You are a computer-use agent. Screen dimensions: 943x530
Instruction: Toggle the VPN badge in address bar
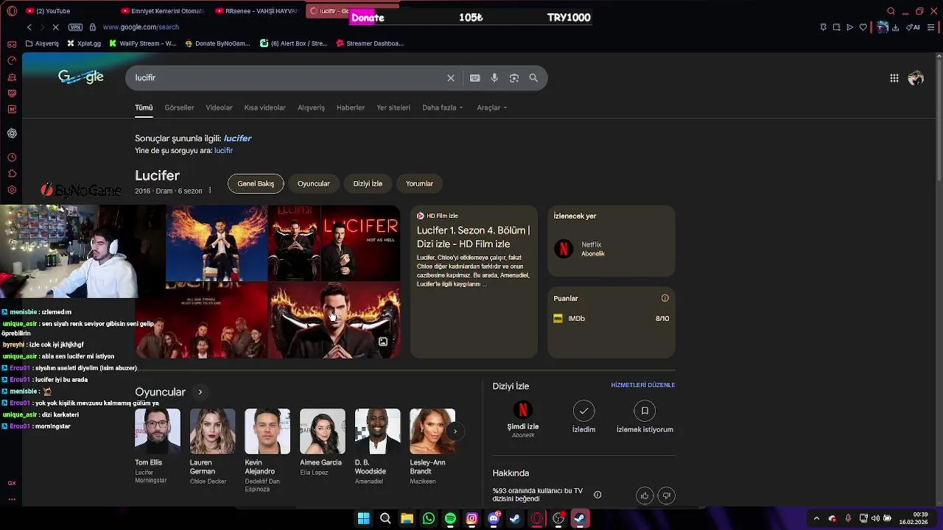(x=75, y=27)
